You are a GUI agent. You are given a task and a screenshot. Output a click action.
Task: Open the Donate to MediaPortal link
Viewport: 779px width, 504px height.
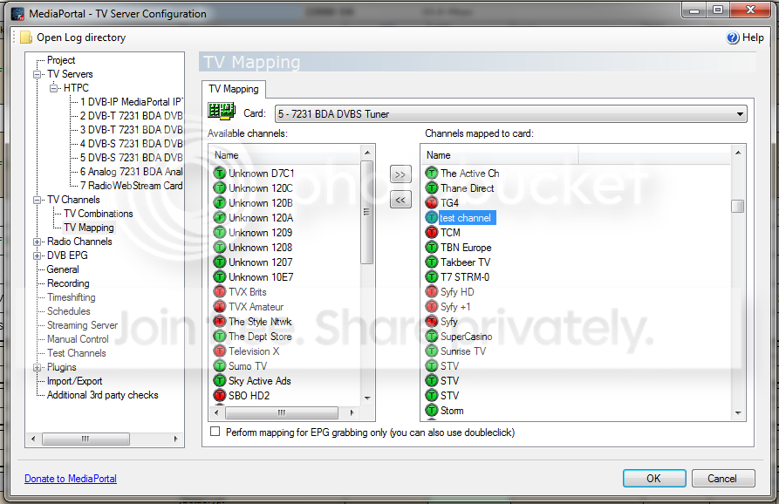click(x=71, y=479)
